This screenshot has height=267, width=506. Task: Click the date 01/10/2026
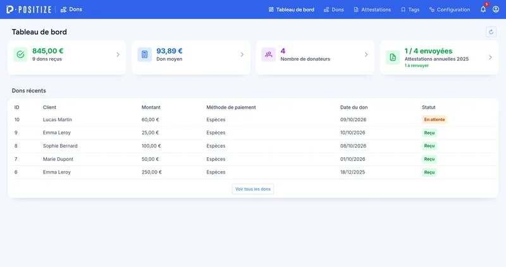[353, 159]
